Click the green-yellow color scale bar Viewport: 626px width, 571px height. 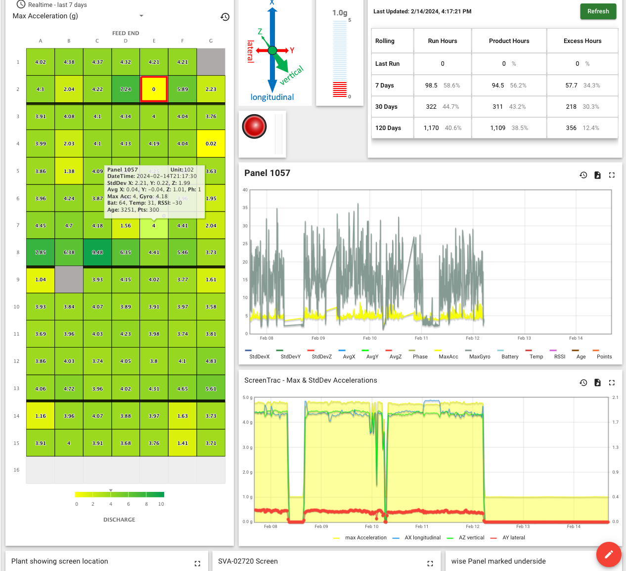click(x=119, y=494)
